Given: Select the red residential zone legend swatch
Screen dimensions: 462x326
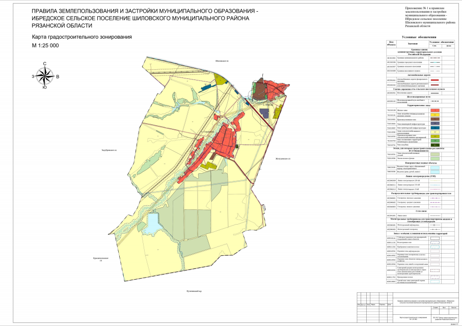Looking at the screenshot, I should coord(434,110).
